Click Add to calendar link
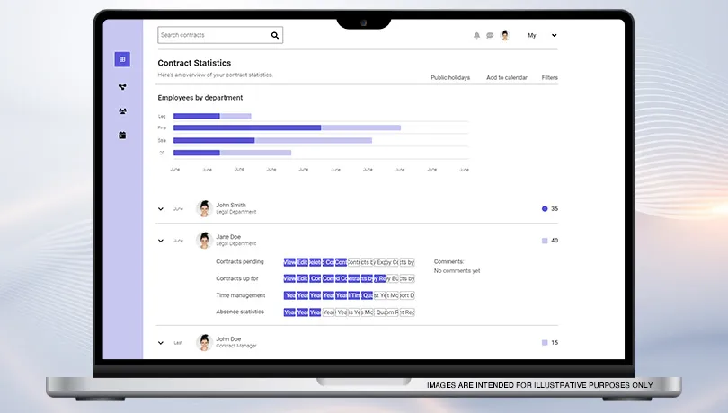728x413 pixels. pyautogui.click(x=507, y=78)
